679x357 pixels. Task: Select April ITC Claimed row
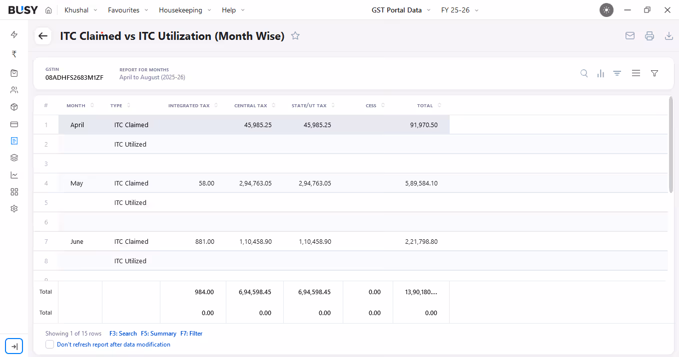[254, 125]
